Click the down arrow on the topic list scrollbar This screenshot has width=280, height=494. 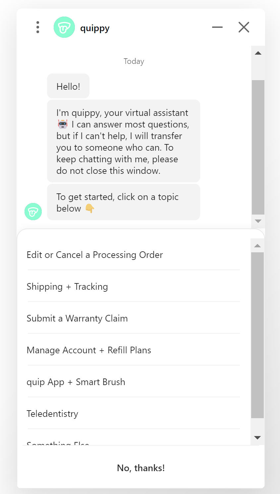(x=257, y=437)
